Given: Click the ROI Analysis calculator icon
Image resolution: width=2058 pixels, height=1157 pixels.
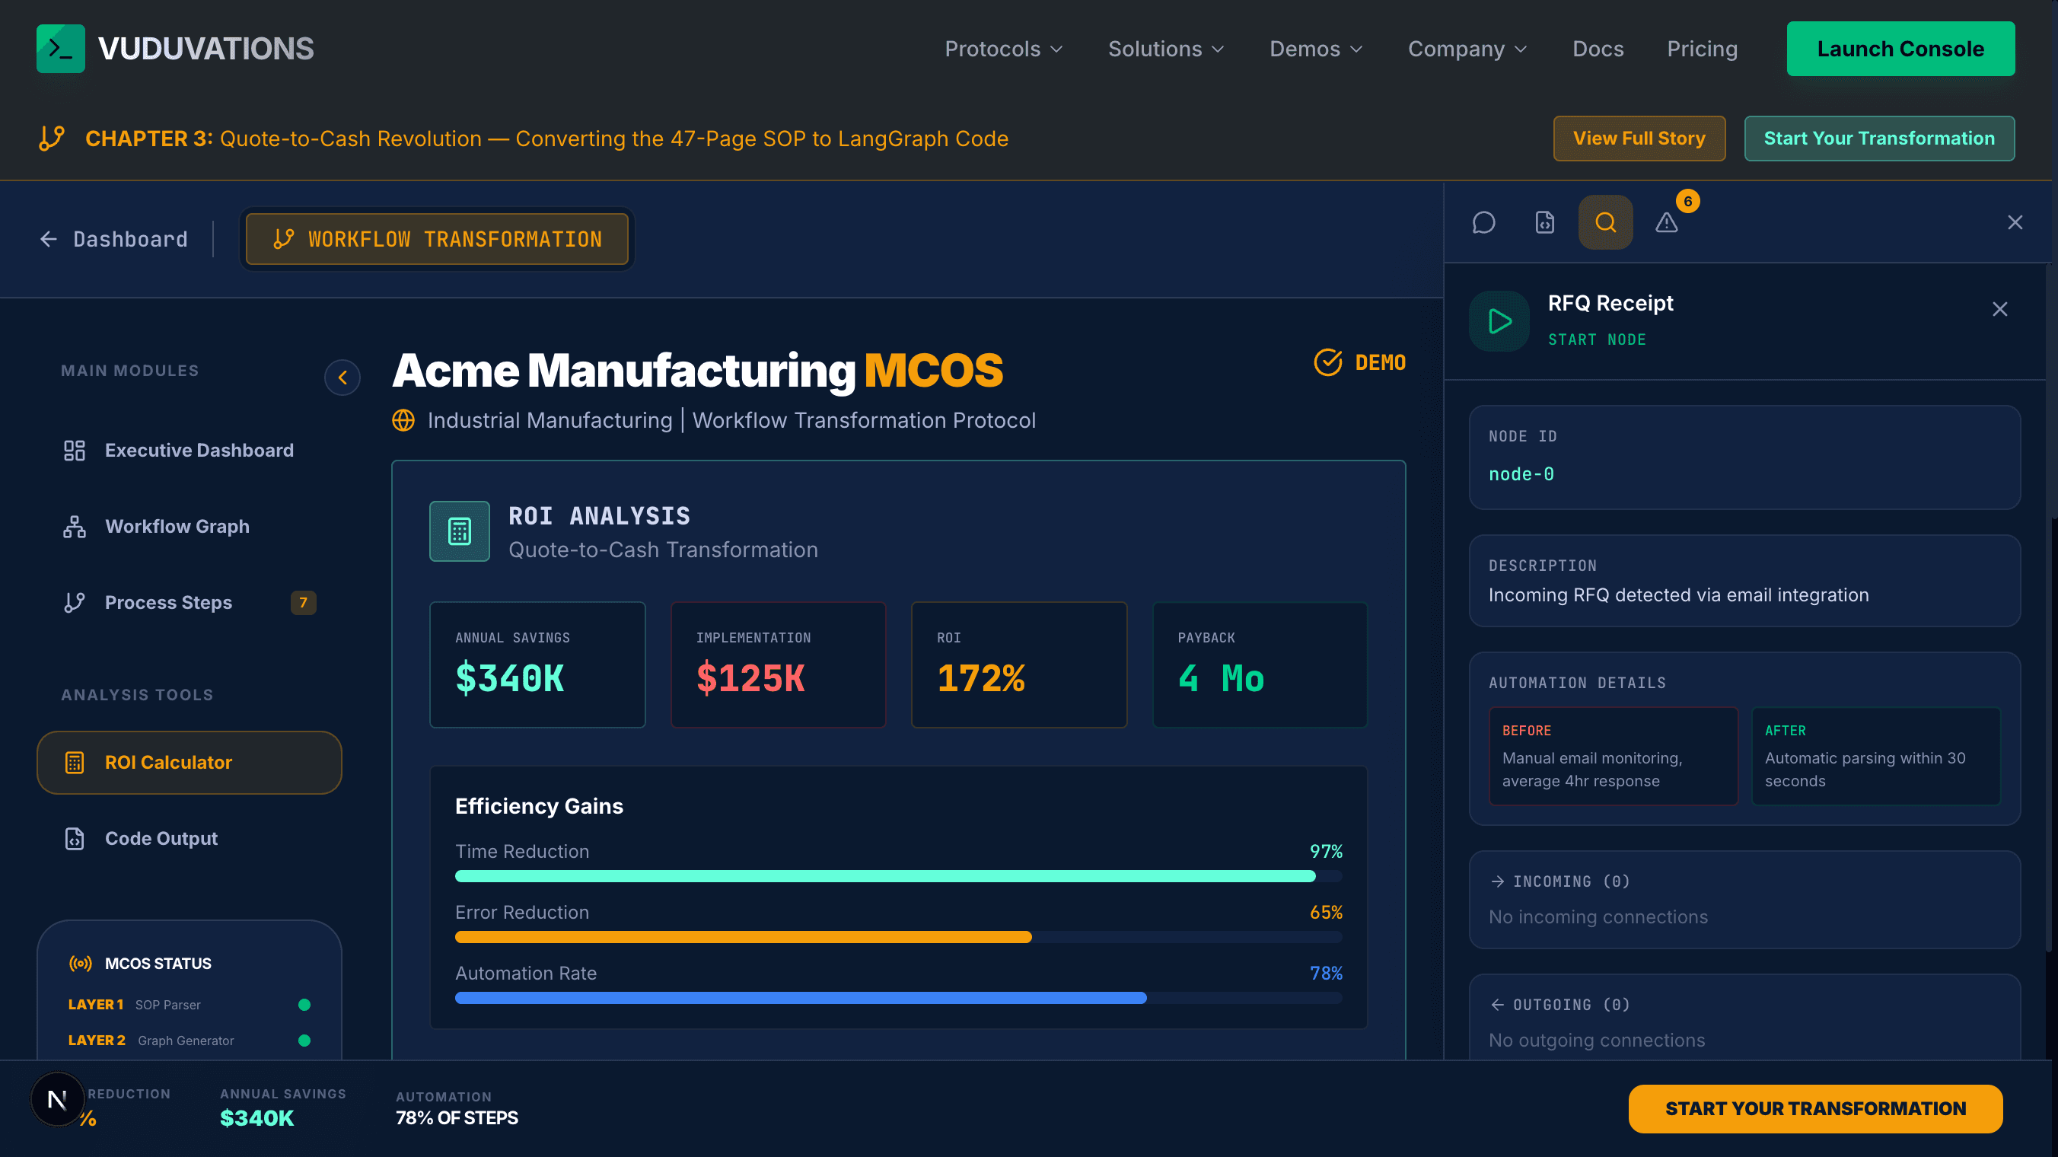Looking at the screenshot, I should tap(460, 531).
